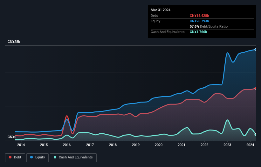Select the Debt endpoint marker on chart

tap(256, 88)
